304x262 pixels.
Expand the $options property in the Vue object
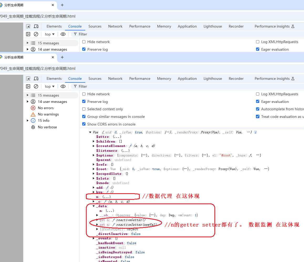click(94, 155)
